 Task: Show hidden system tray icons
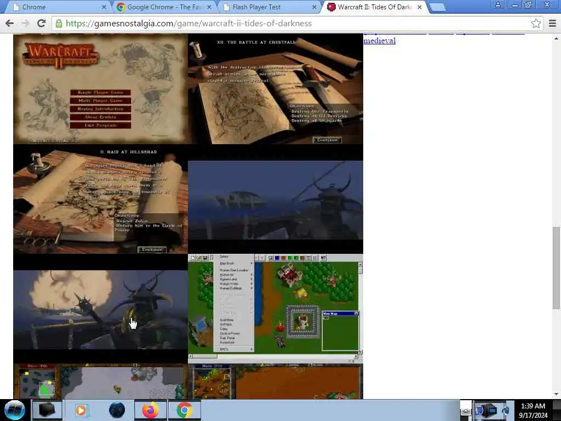point(466,411)
